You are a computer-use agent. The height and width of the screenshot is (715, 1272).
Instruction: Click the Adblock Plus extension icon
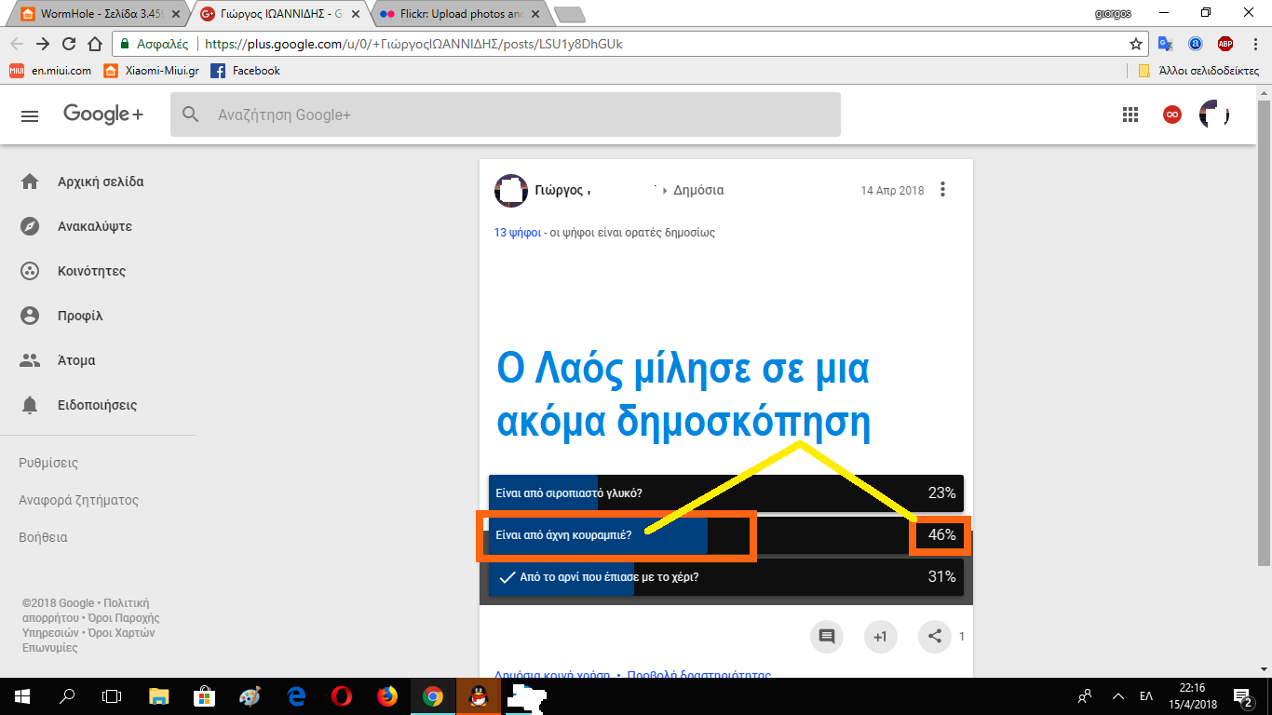click(x=1225, y=44)
